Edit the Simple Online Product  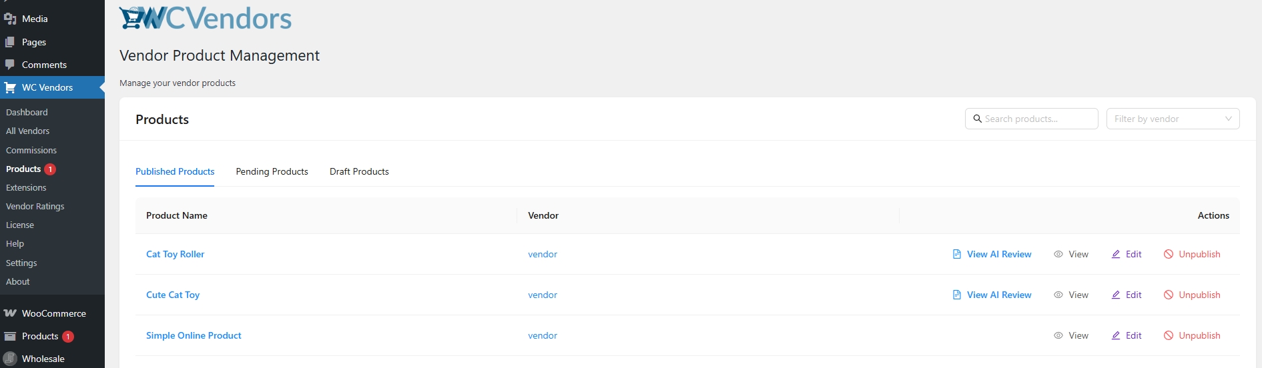pos(1127,335)
